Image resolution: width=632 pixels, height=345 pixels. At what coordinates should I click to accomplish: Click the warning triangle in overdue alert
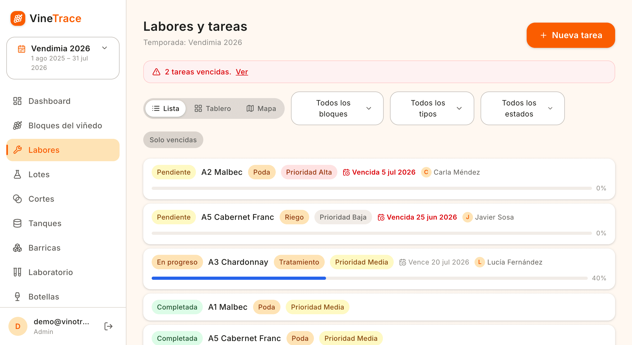point(156,72)
